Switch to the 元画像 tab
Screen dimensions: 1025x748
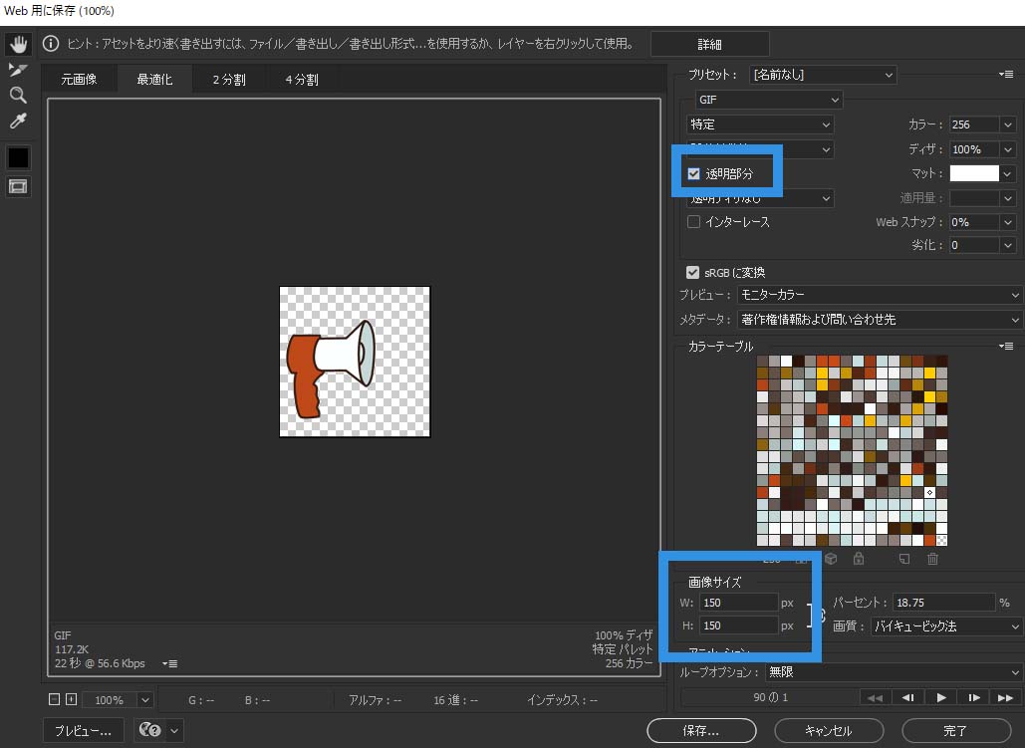79,80
